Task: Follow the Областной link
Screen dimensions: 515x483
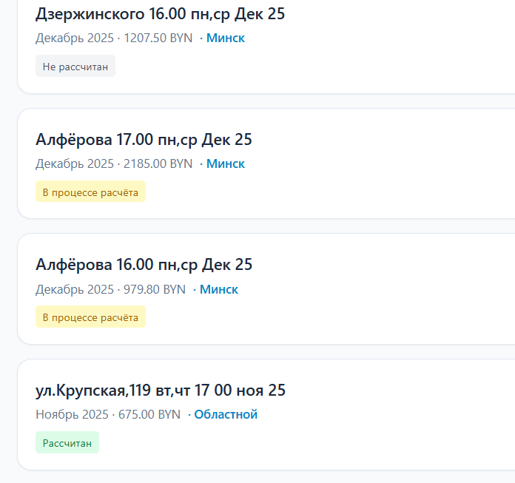Action: click(226, 414)
